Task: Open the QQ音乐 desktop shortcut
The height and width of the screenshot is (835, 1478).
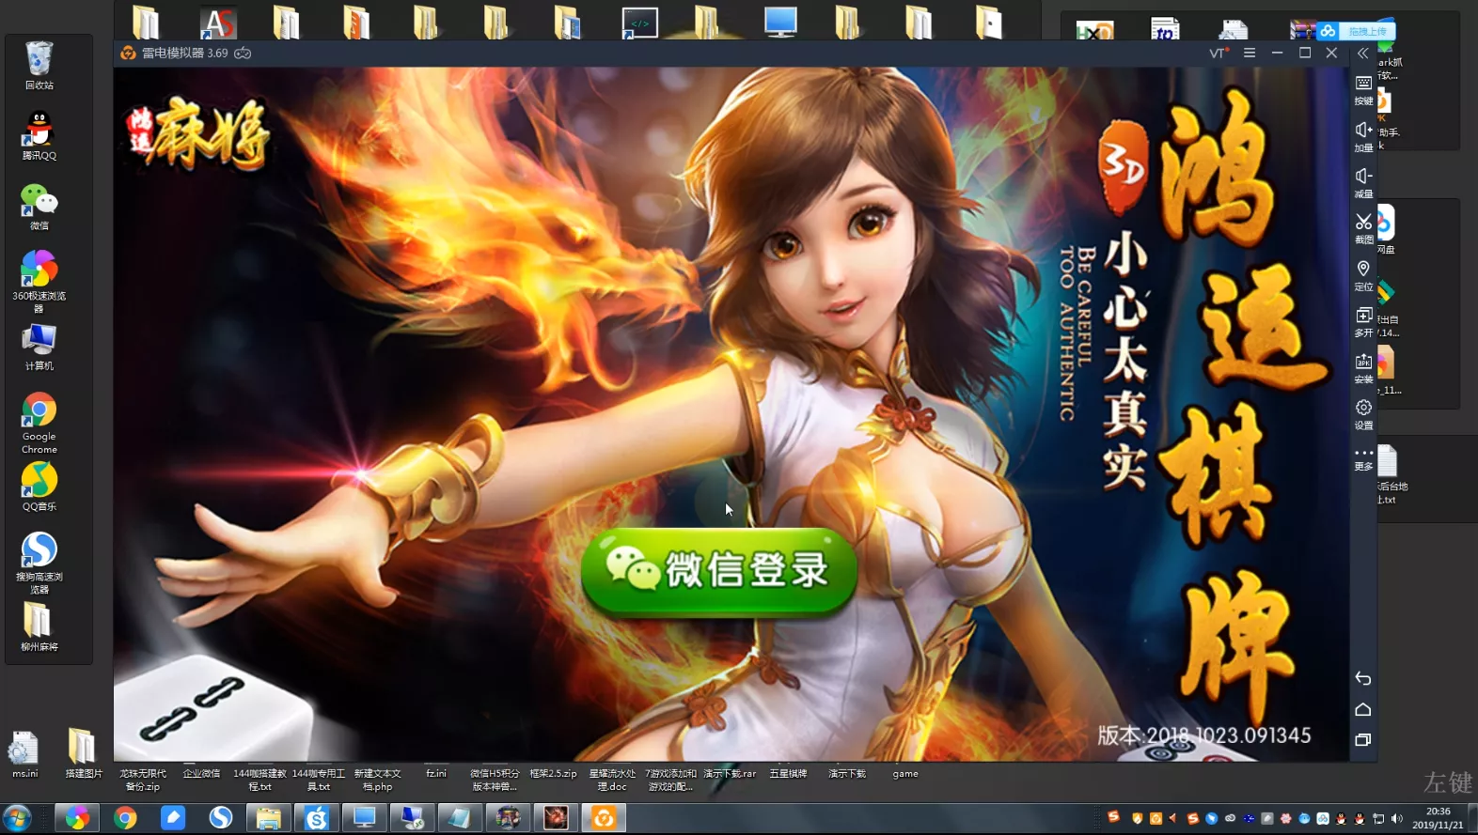Action: click(39, 487)
